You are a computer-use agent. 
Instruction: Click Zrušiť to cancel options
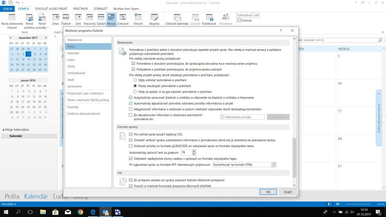(288, 192)
